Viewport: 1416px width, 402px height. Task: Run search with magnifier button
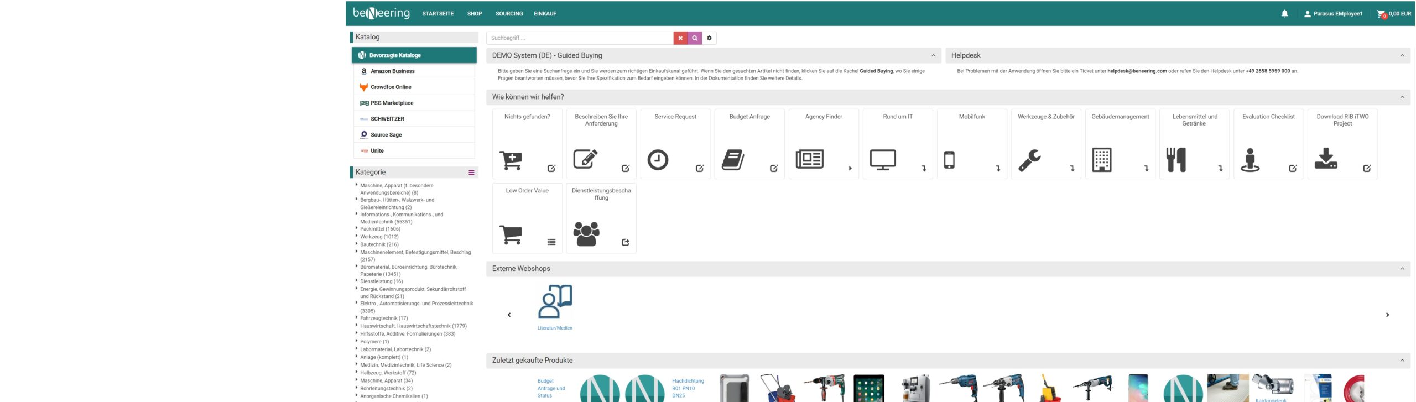[x=695, y=38]
